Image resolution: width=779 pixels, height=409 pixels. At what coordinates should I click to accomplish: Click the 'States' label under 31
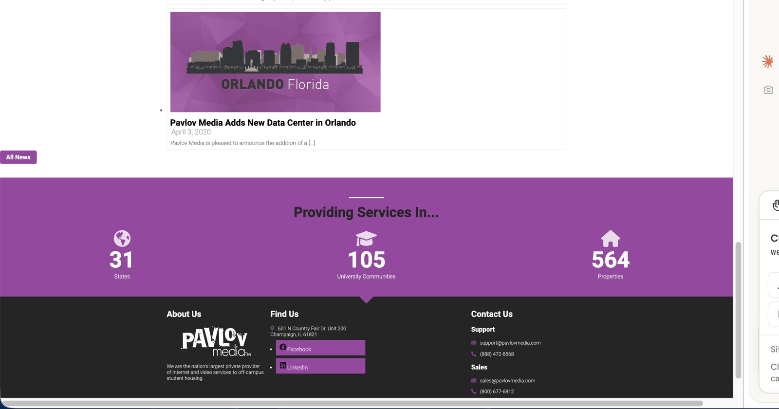(122, 277)
